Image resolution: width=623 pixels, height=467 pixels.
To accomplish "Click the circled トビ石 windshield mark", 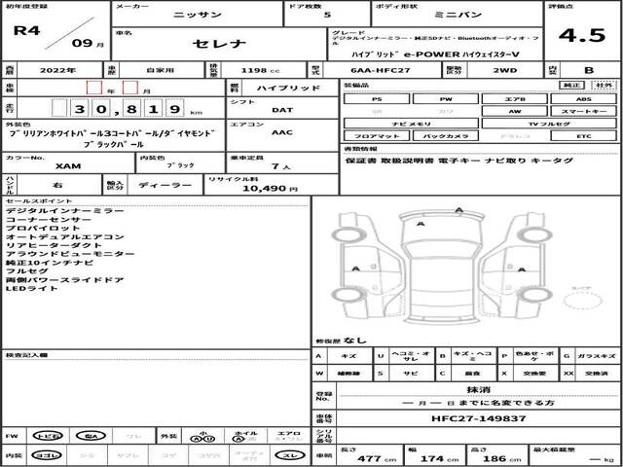I will pyautogui.click(x=48, y=436).
